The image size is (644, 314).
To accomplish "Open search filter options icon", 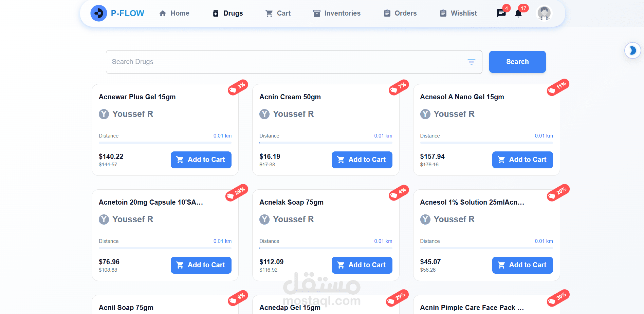I will pyautogui.click(x=472, y=62).
